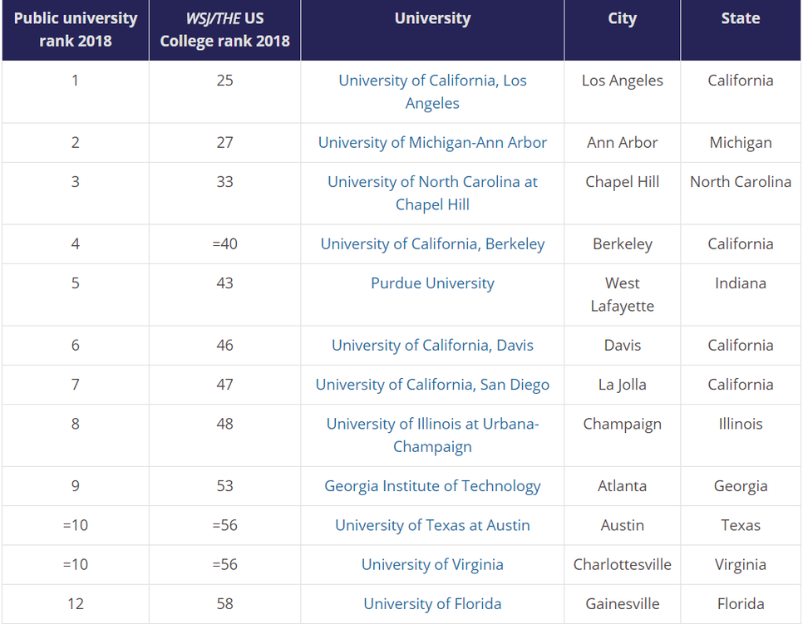Click the West Lafayette city cell
This screenshot has height=624, width=803.
coord(622,295)
